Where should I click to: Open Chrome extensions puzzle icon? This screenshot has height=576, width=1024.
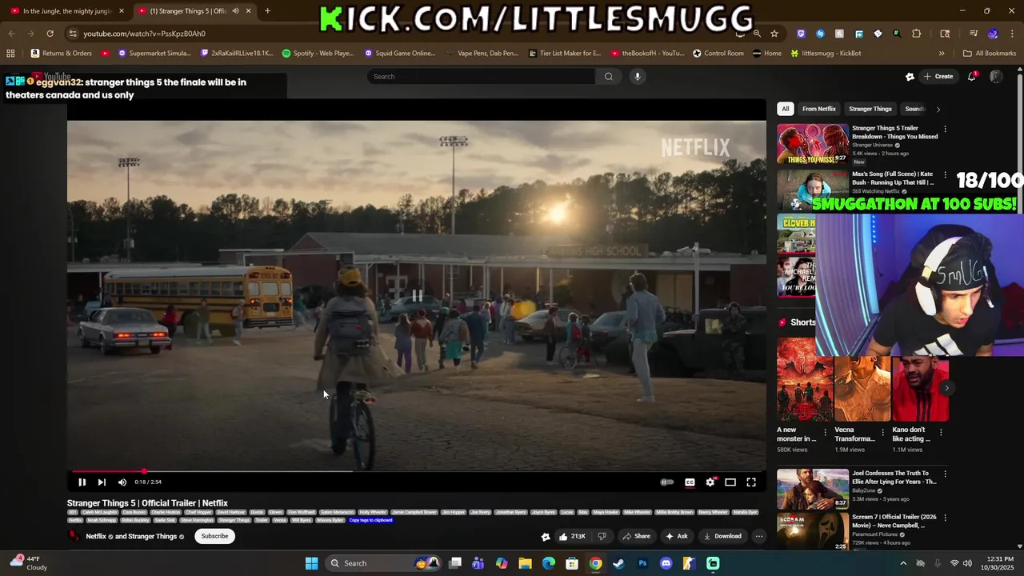coord(917,34)
